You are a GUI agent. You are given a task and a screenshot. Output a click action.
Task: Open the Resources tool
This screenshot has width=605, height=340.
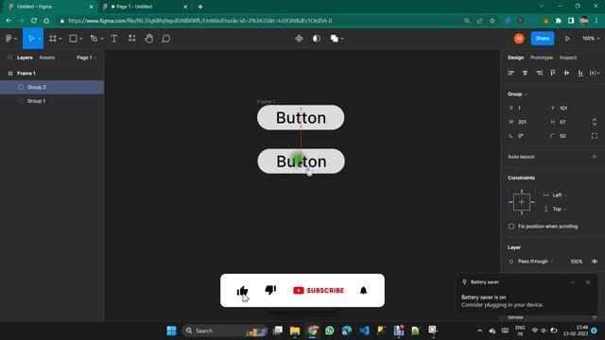coord(132,38)
